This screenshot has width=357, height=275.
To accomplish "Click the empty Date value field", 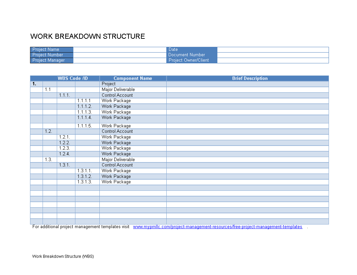I will 273,50.
